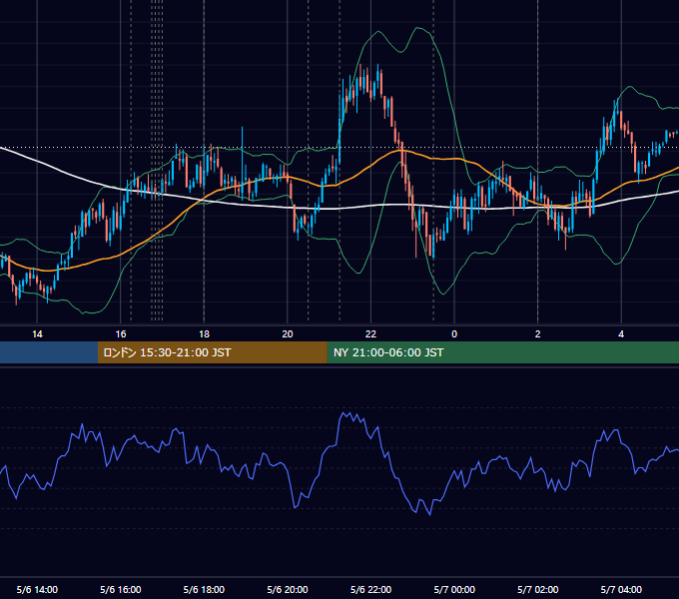This screenshot has width=679, height=599.
Task: Click the London session bar 15:30-21:00 JST
Action: [x=212, y=352]
